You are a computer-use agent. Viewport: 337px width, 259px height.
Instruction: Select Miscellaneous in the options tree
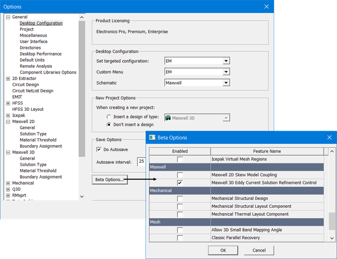click(33, 35)
